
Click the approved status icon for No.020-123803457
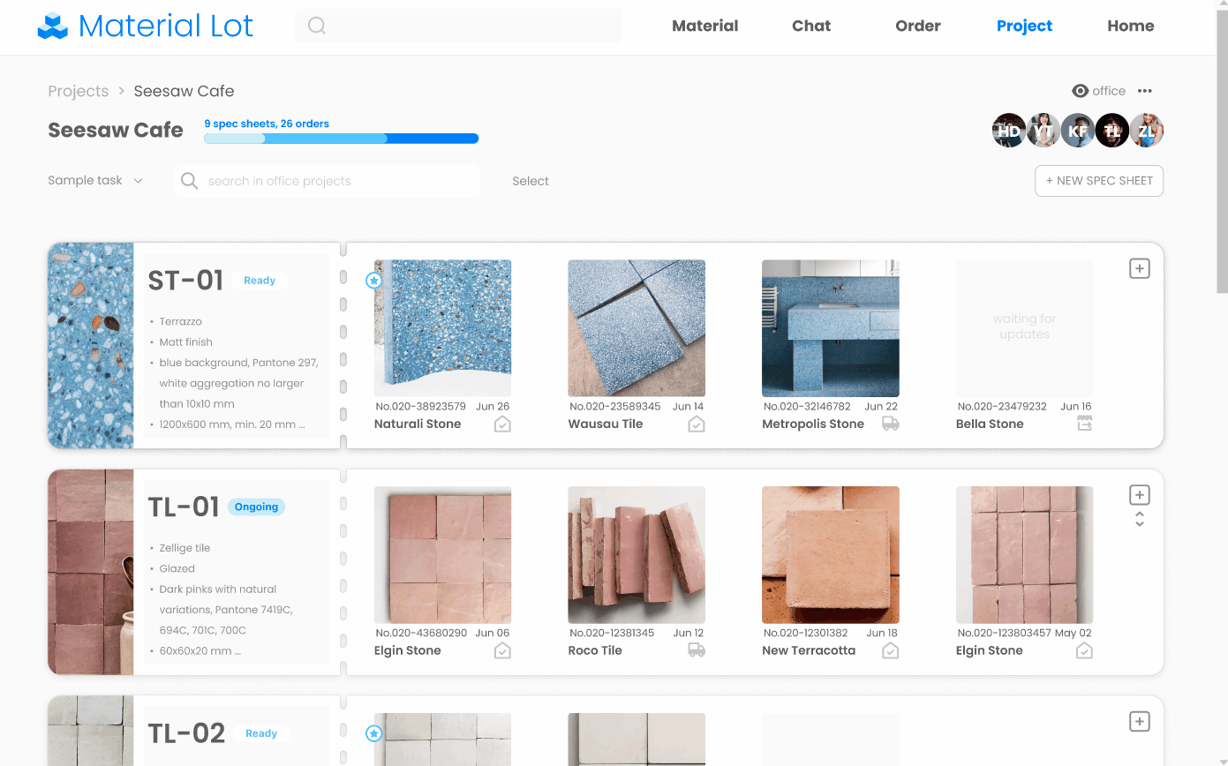(1085, 651)
